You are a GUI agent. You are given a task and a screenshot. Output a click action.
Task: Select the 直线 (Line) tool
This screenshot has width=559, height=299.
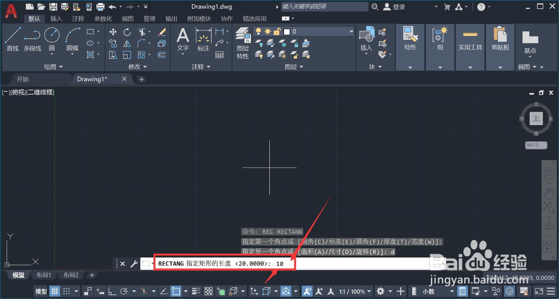(x=13, y=39)
